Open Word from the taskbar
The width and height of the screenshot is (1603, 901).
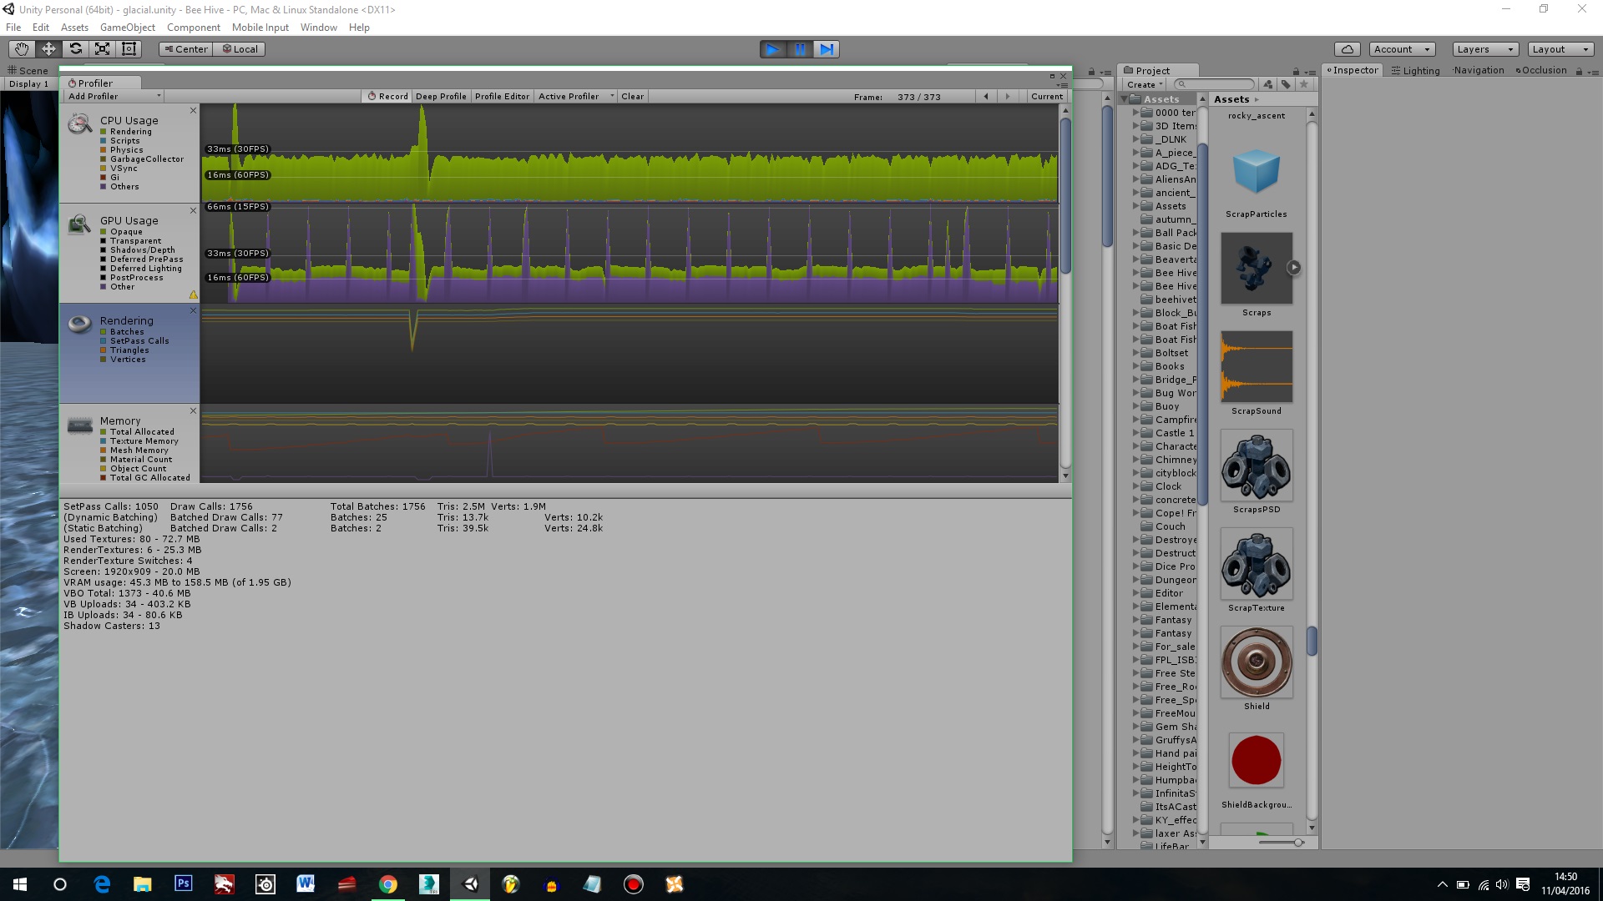pos(306,883)
